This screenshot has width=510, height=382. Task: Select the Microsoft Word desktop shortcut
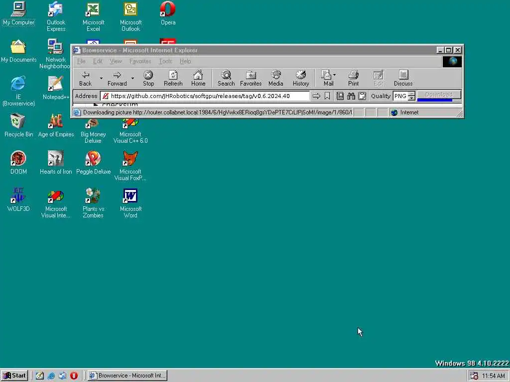131,203
